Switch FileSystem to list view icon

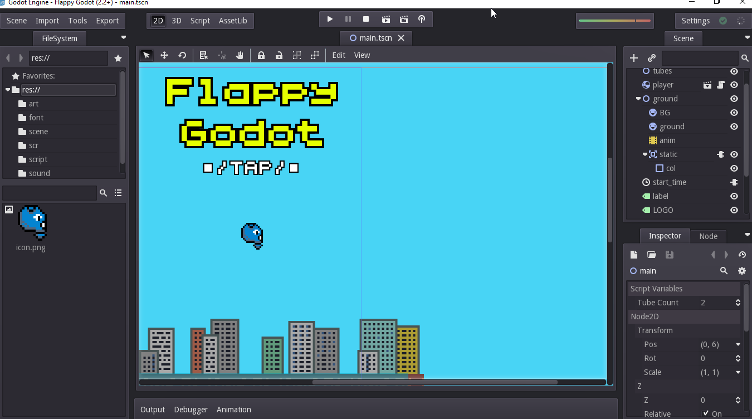[118, 193]
